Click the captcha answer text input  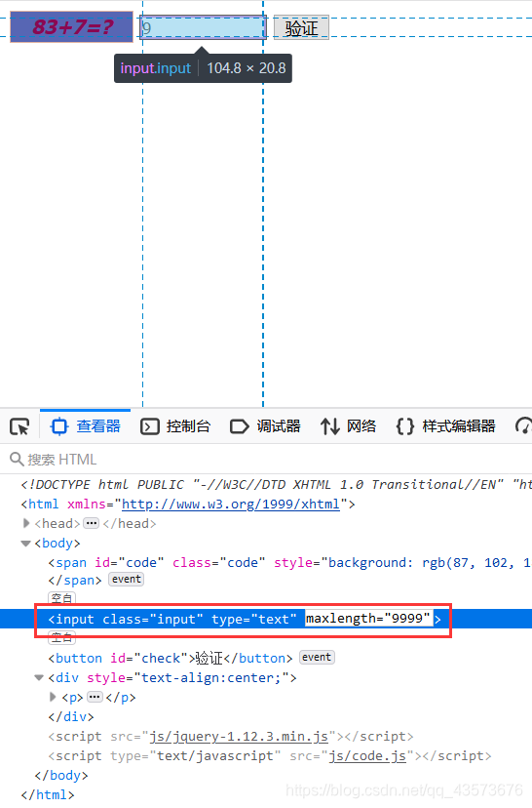pyautogui.click(x=203, y=27)
